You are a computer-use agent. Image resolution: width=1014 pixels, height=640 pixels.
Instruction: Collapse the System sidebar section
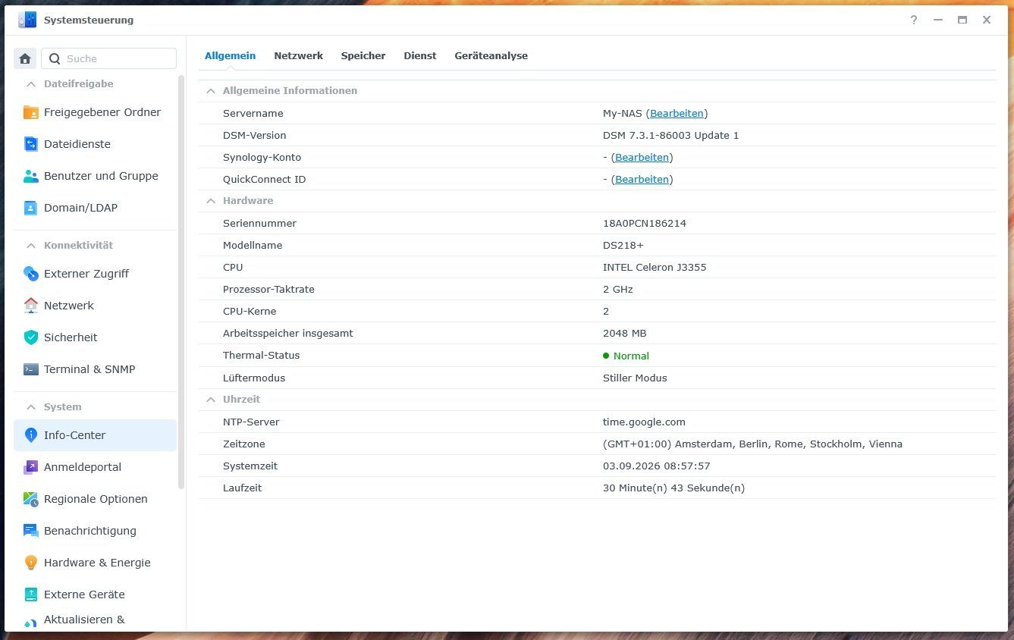31,407
